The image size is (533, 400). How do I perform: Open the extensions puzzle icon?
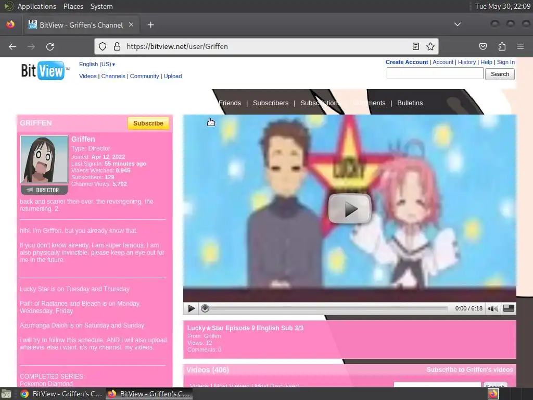pos(502,46)
